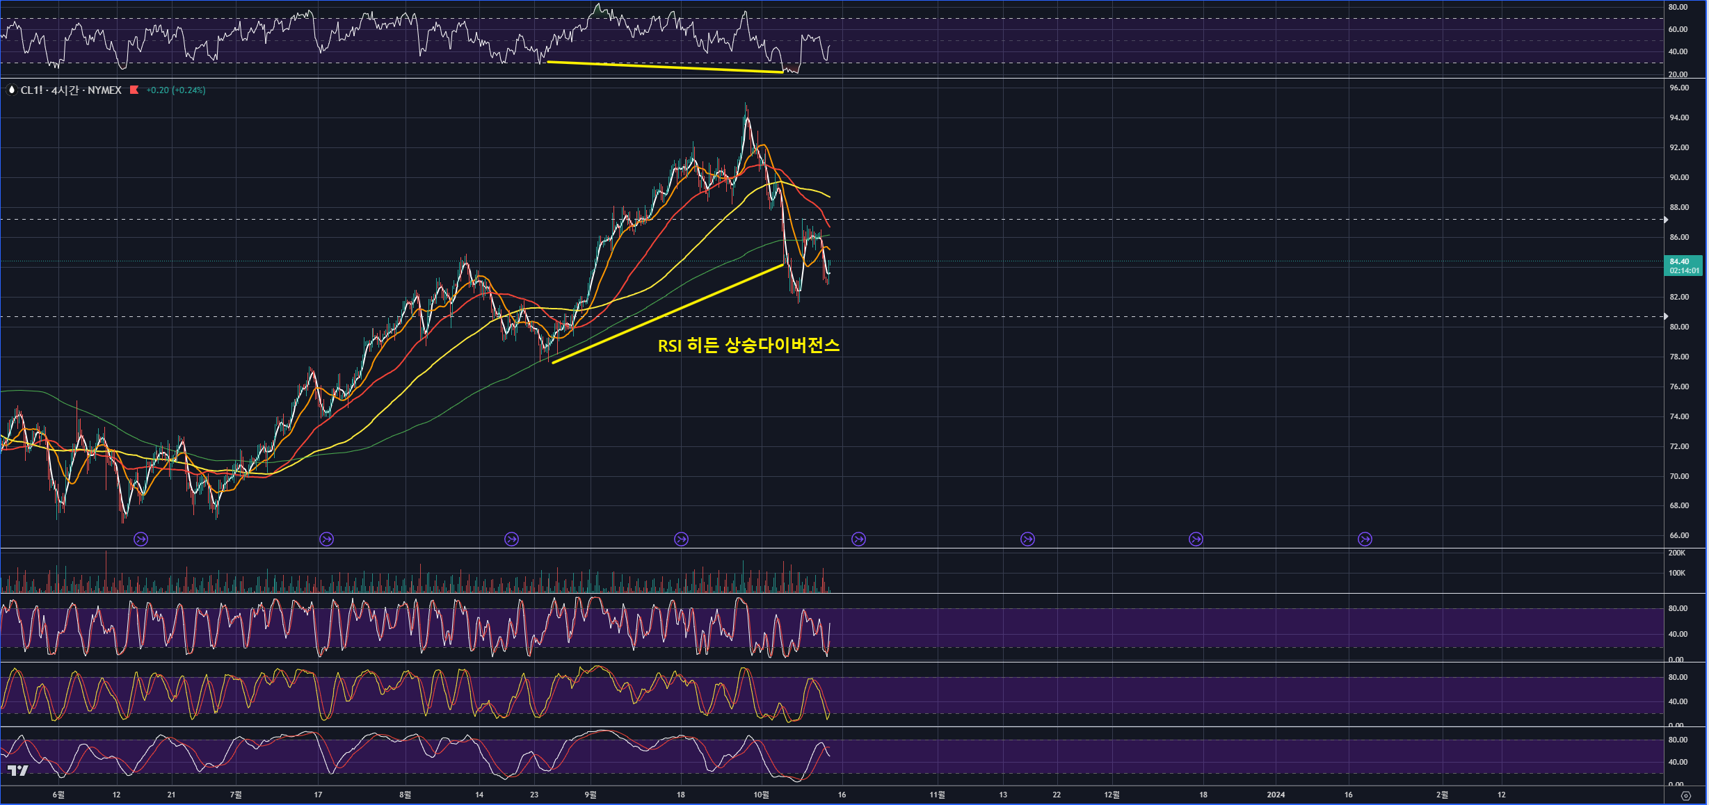Click the 10월 label on the time axis

(x=762, y=795)
